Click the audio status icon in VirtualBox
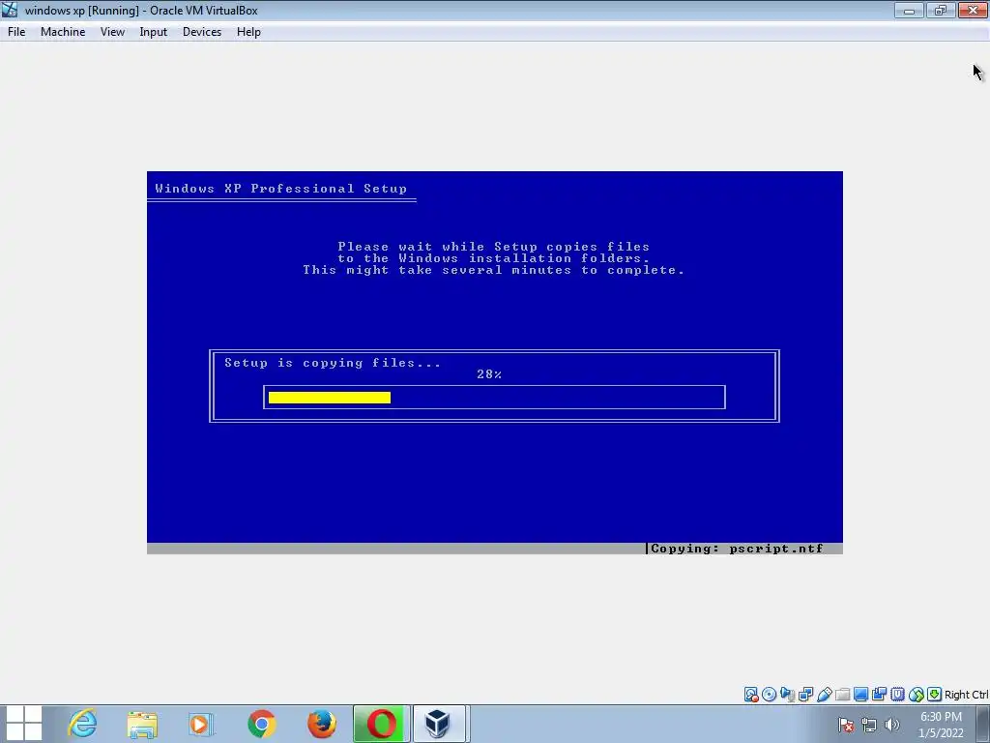 tap(787, 695)
